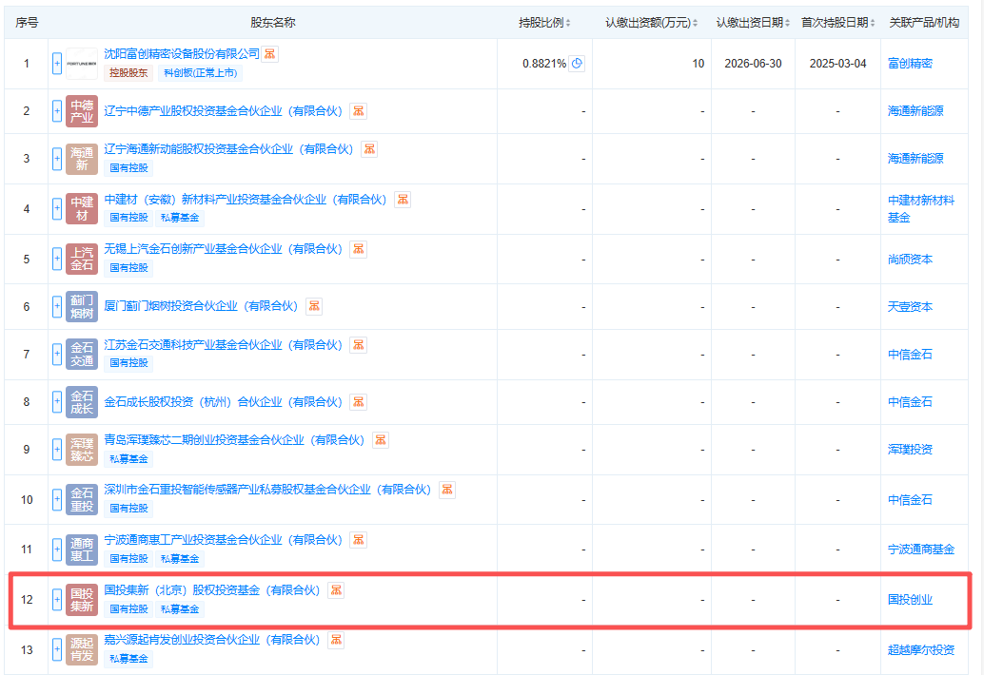This screenshot has width=984, height=675.
Task: Expand row 13 嘉兴源起肯发 plus button
Action: point(57,650)
